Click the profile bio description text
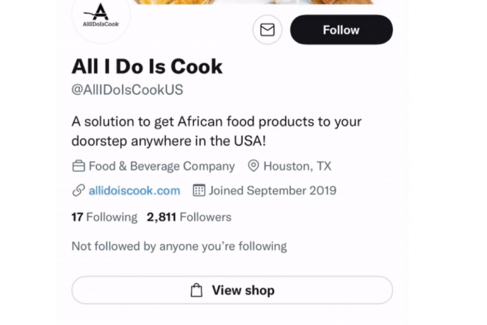The image size is (487, 325). (x=216, y=131)
